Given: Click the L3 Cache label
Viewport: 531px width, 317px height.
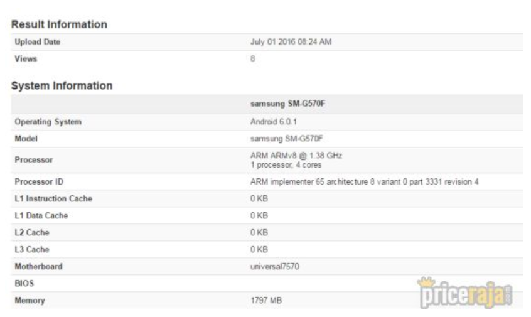Looking at the screenshot, I should (x=32, y=250).
